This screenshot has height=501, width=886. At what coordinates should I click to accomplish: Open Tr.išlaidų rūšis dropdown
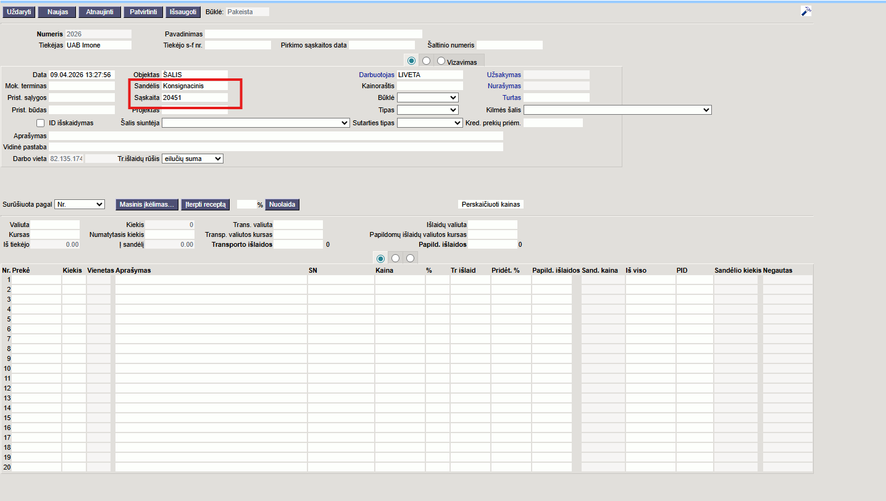pos(192,159)
